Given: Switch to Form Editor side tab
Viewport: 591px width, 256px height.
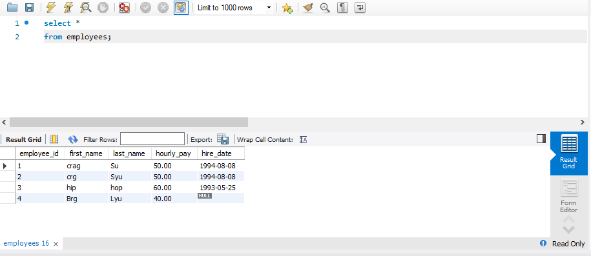Looking at the screenshot, I should (568, 196).
